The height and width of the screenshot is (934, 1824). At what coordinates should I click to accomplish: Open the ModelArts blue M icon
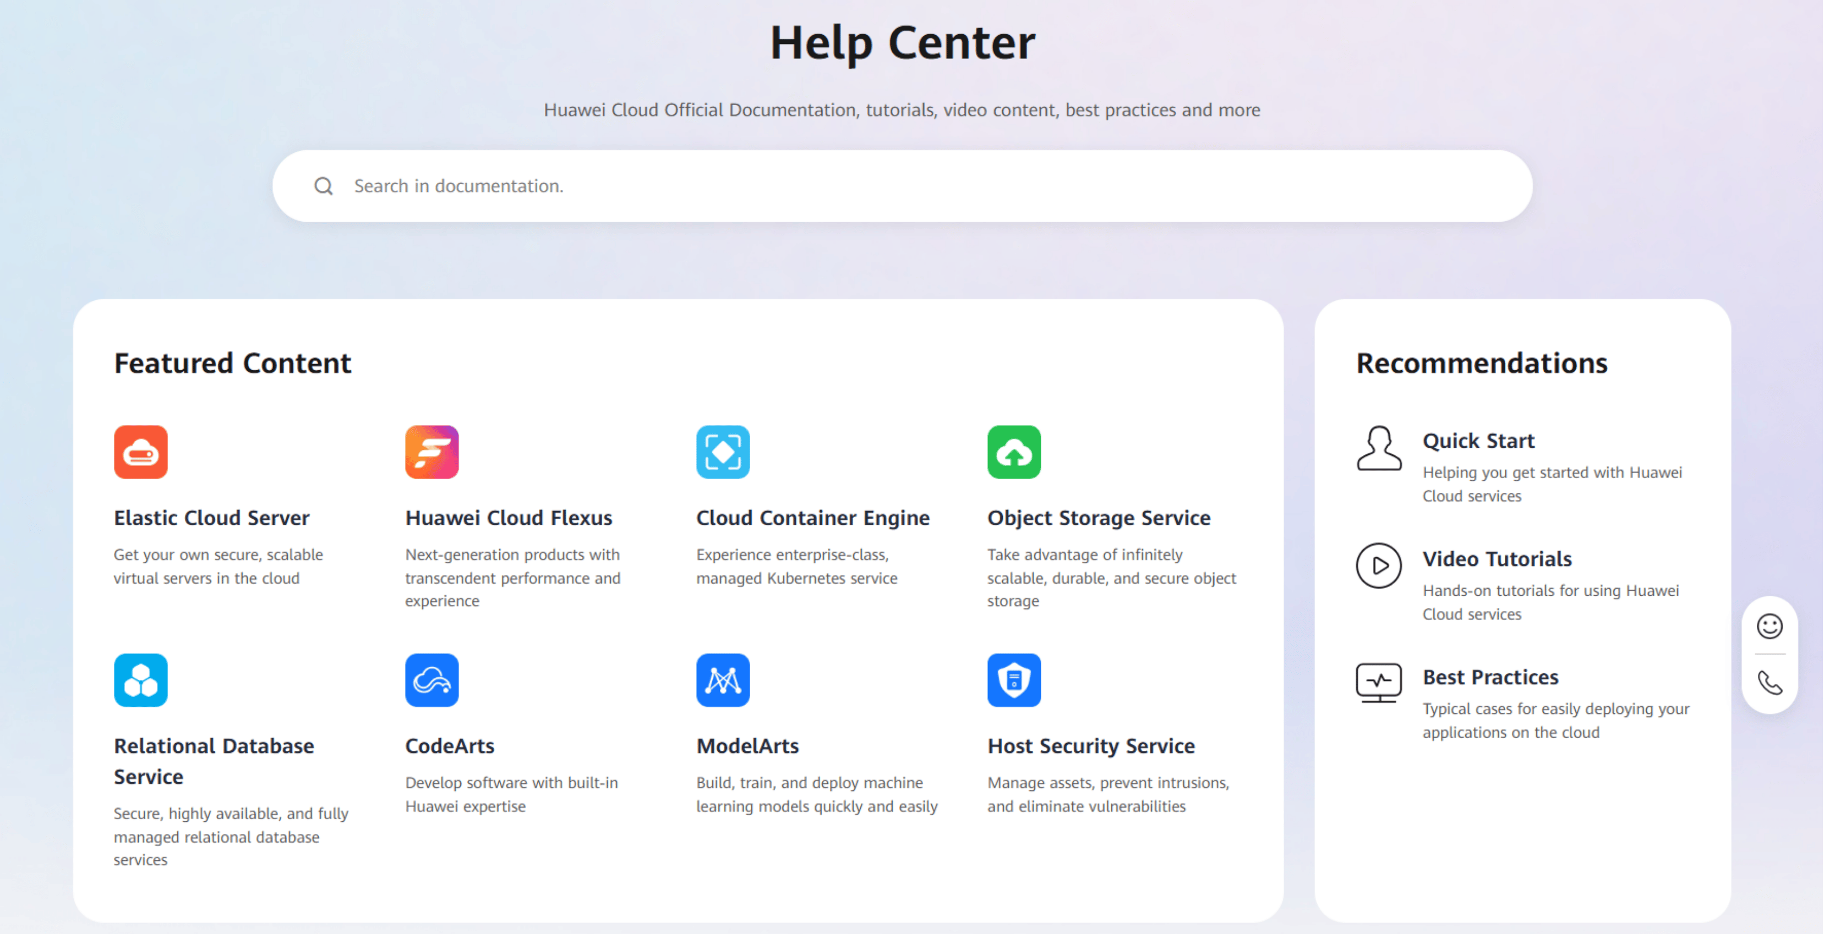pos(723,680)
